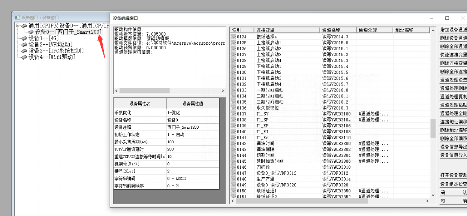Viewport: 467px width, 216px height.
Task: Click 初始工作状态 value 1 - 启动
Action: tap(193, 135)
